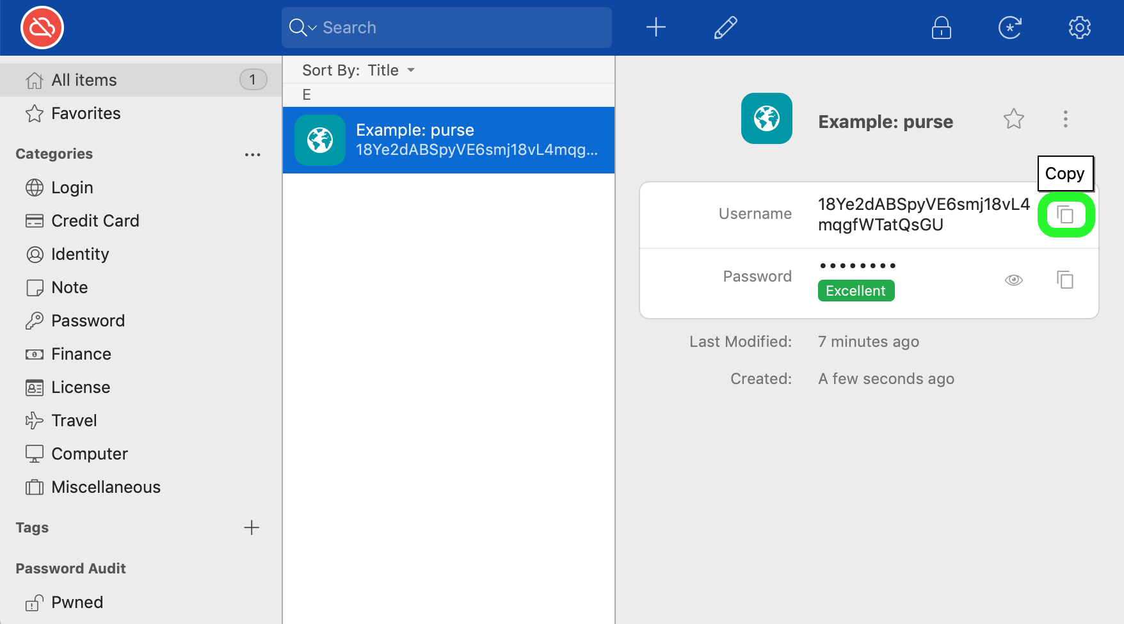Click the Search input field

pyautogui.click(x=447, y=28)
